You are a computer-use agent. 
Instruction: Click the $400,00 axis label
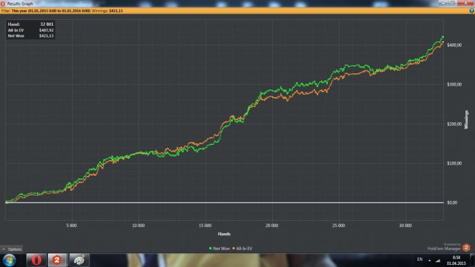click(454, 45)
